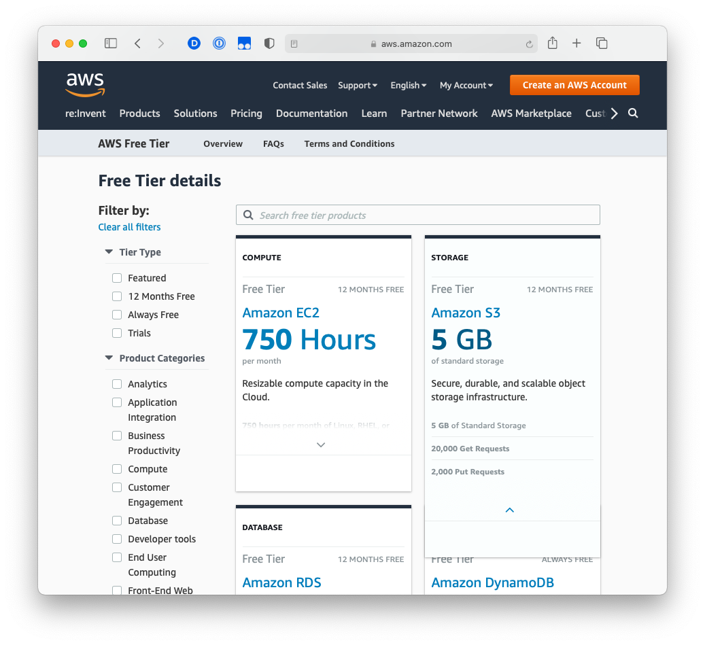Open the AWS Marketplace menu

[x=532, y=114]
